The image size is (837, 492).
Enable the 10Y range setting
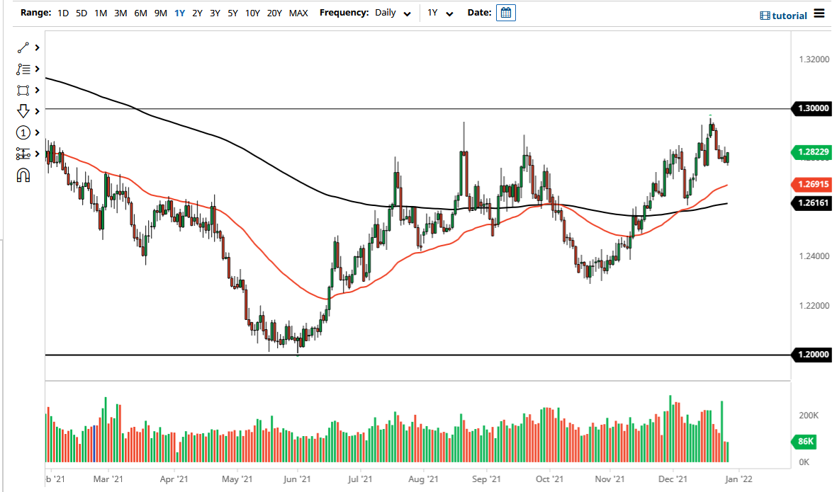tap(252, 13)
